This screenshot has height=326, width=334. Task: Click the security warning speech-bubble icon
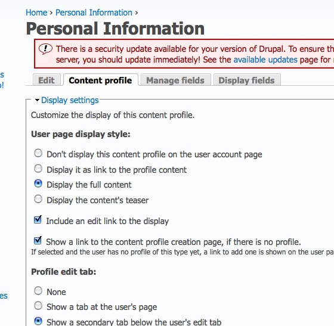coord(45,49)
